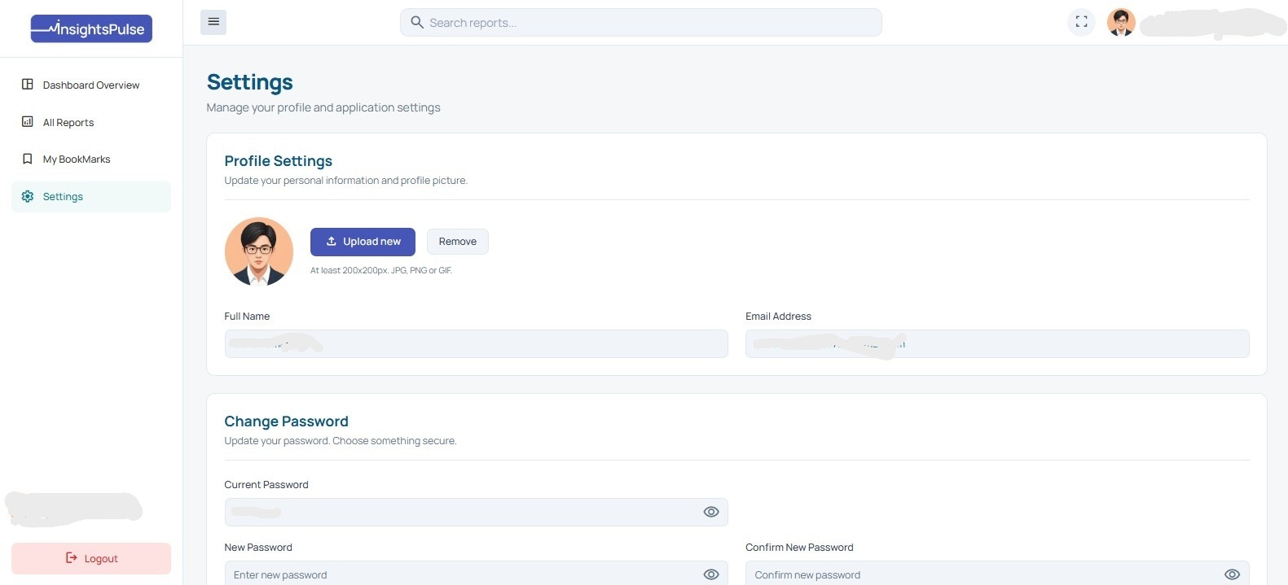
Task: Toggle the hamburger sidebar menu button
Action: (213, 22)
